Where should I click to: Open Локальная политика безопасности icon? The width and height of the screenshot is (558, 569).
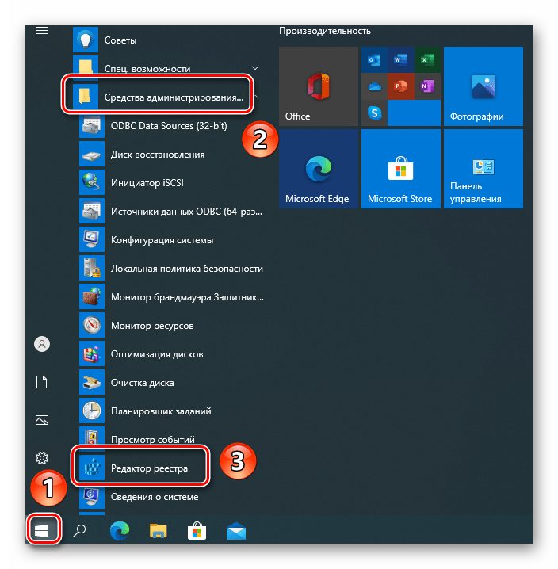click(92, 268)
